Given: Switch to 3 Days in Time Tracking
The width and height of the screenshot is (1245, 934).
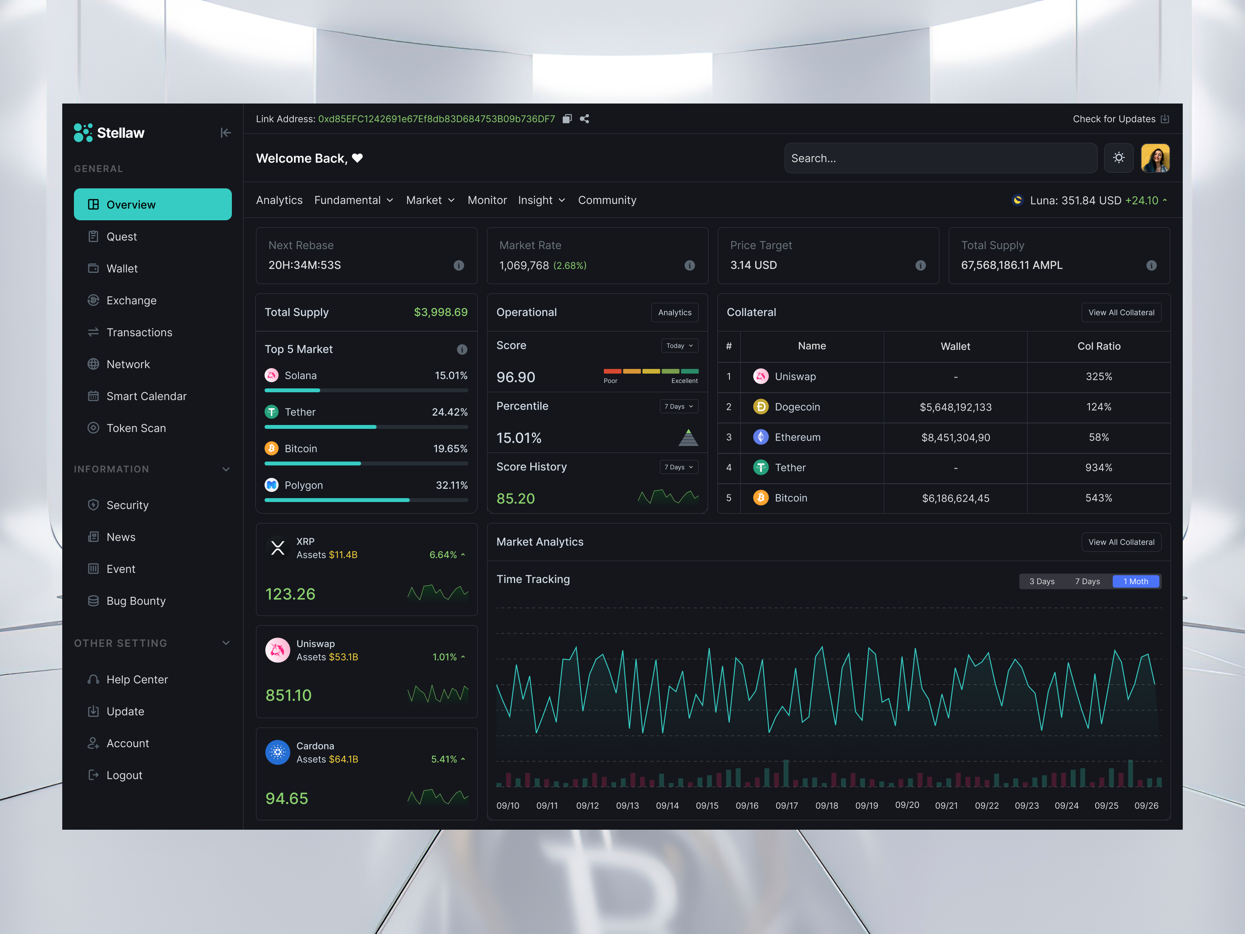Looking at the screenshot, I should 1042,581.
